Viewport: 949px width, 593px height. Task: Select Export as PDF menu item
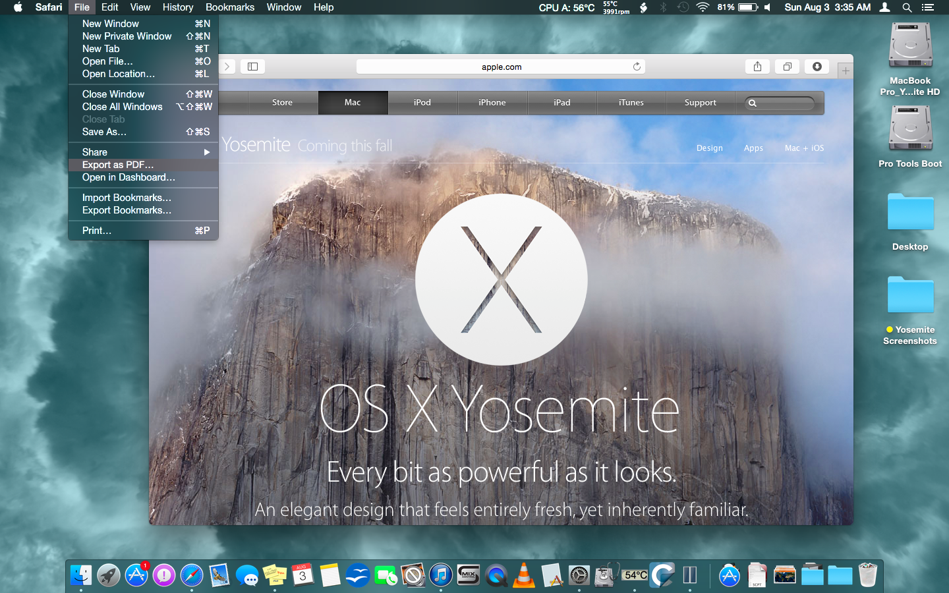[x=143, y=165]
